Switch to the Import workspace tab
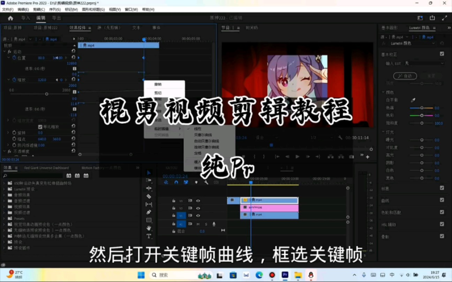 coord(25,18)
